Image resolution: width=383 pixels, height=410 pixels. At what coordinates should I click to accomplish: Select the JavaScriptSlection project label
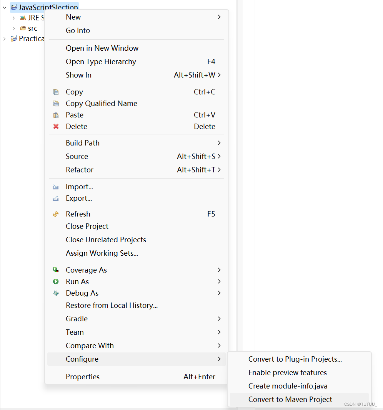(x=48, y=7)
